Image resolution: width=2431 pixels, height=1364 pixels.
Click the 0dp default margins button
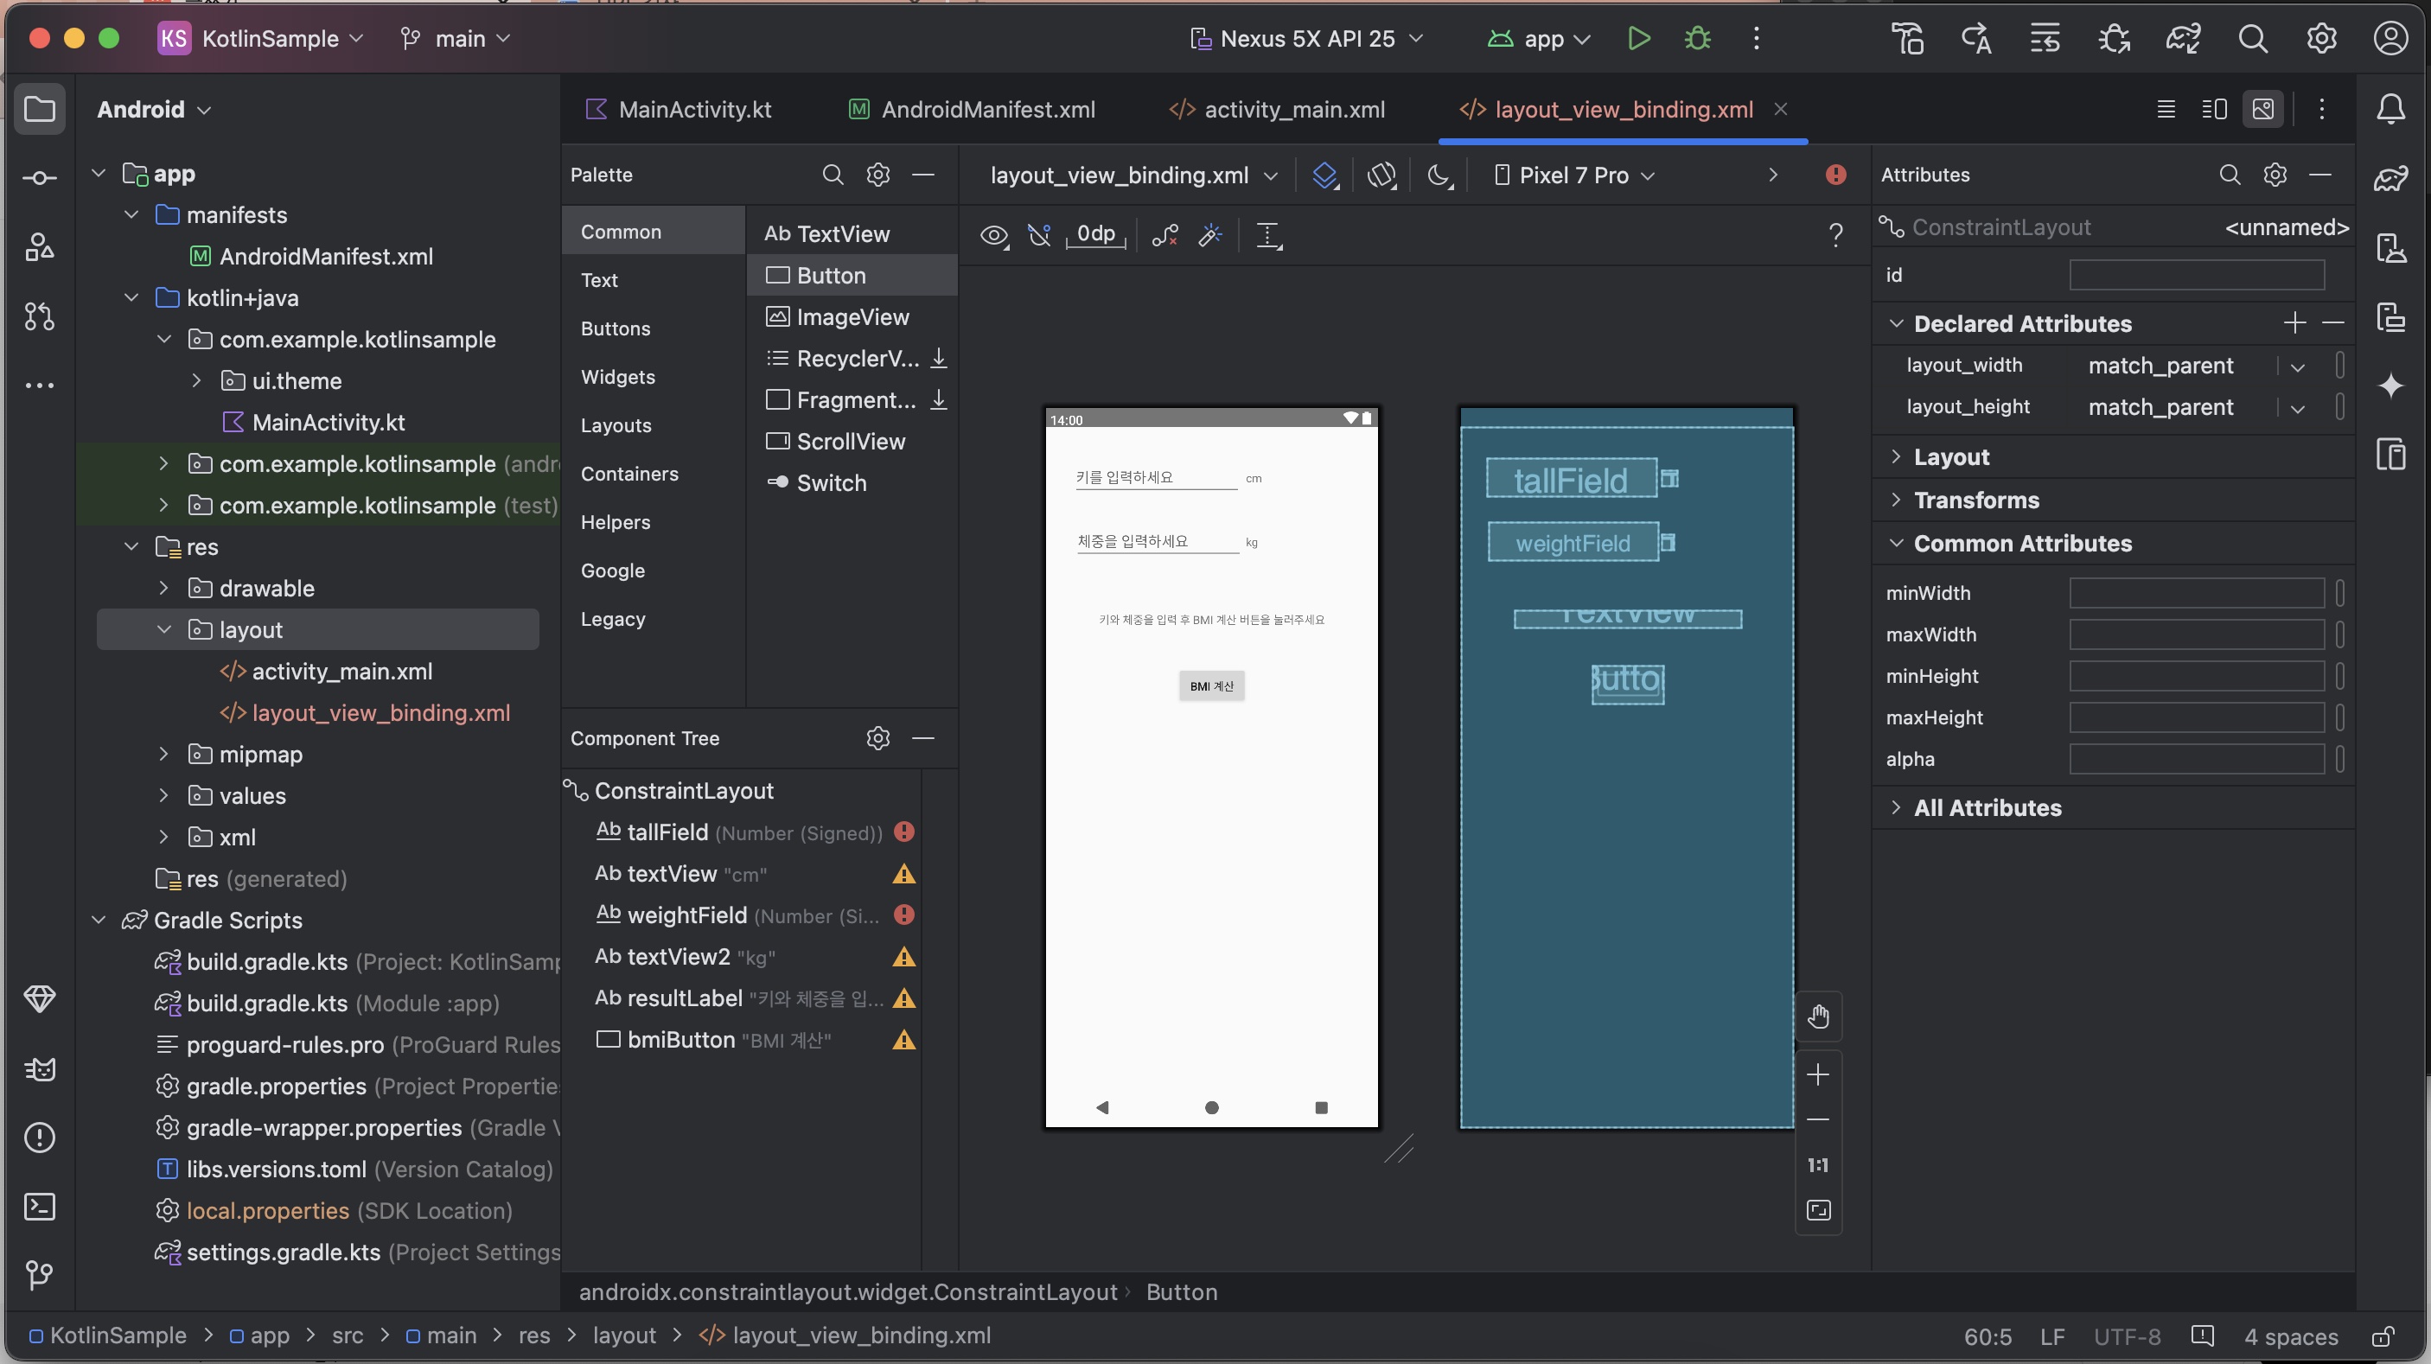(x=1095, y=235)
